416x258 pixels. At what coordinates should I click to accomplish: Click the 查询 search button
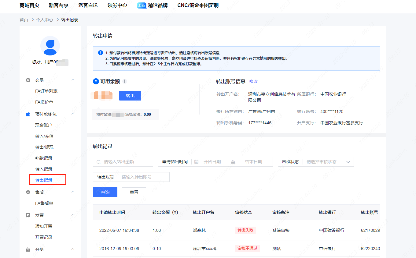(x=105, y=192)
